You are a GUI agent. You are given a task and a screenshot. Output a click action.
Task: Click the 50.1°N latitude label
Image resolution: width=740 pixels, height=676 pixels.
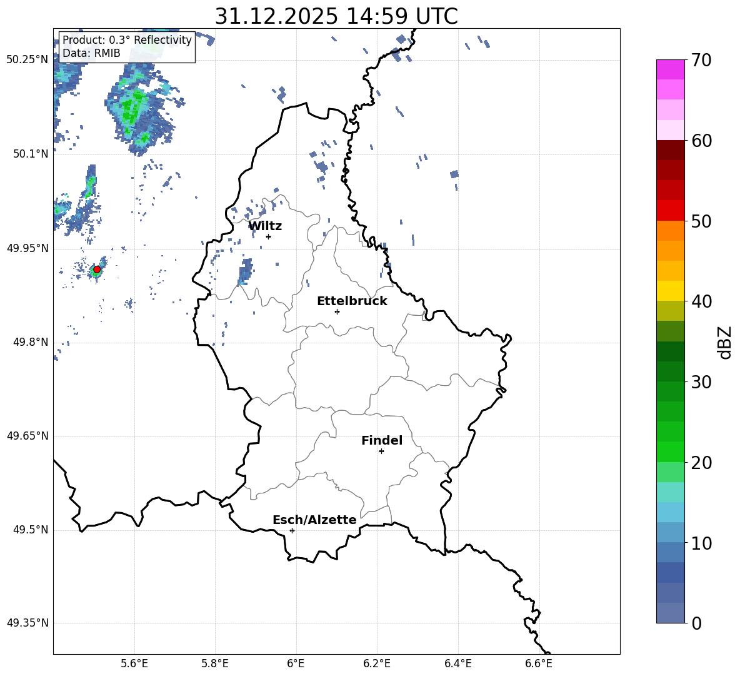point(31,154)
